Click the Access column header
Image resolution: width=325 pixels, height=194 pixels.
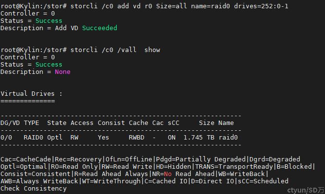(x=82, y=123)
